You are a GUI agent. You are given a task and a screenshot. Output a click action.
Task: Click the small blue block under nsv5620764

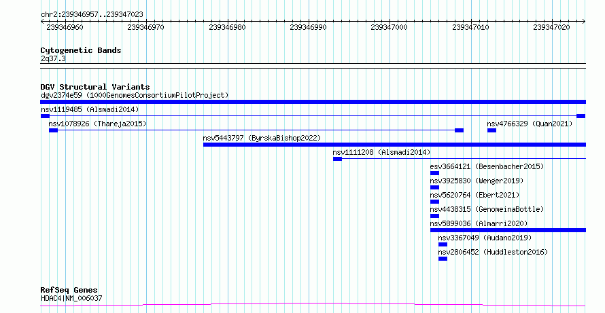click(x=434, y=202)
